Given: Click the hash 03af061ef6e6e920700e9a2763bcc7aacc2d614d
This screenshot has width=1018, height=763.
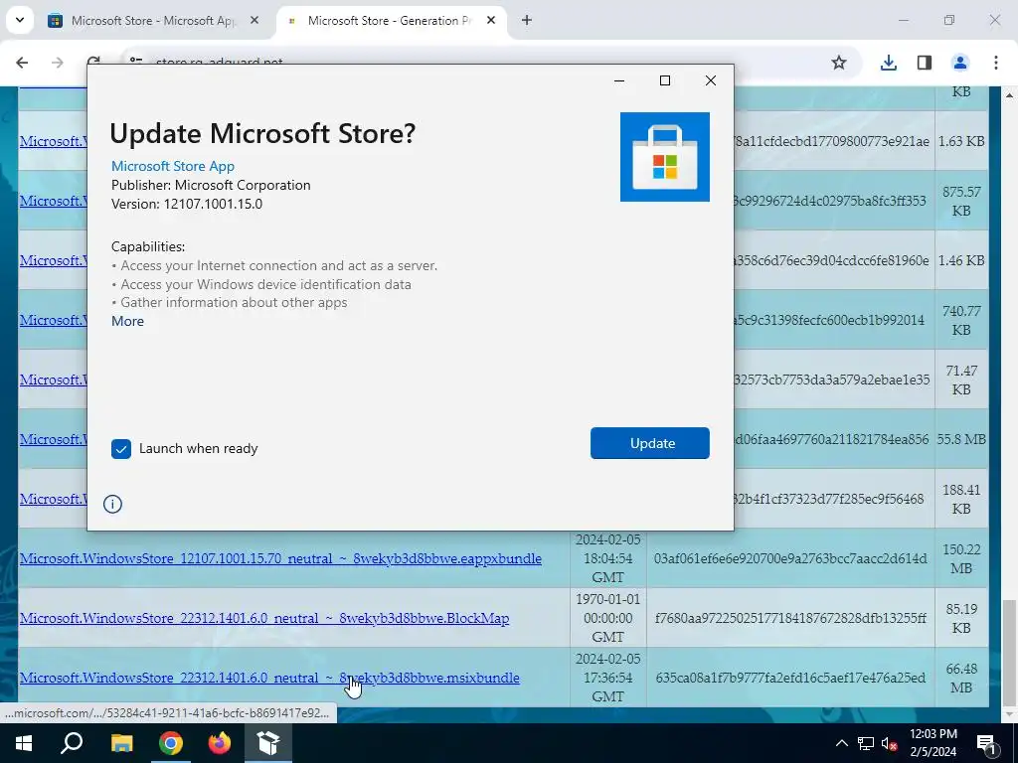Looking at the screenshot, I should point(790,558).
